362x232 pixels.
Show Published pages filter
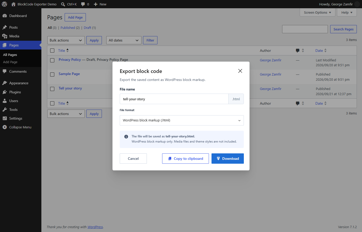(x=68, y=28)
